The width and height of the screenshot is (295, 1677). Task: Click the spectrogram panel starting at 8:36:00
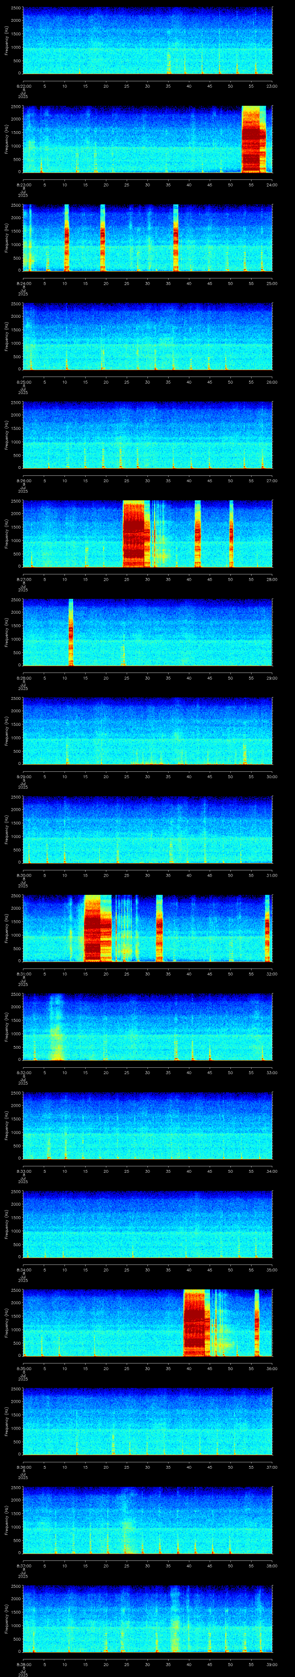147,1421
